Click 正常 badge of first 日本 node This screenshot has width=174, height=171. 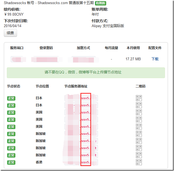click(x=11, y=98)
